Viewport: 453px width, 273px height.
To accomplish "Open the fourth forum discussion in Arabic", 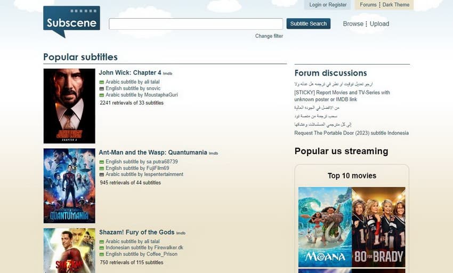I will point(316,116).
